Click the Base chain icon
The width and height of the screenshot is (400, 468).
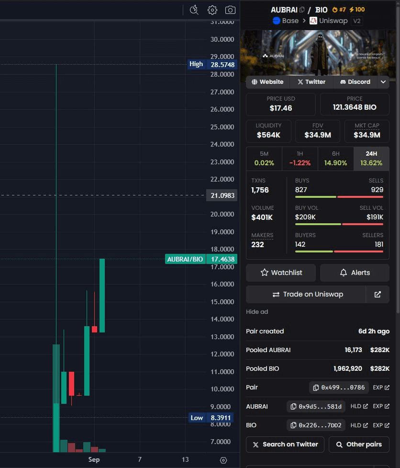(276, 21)
